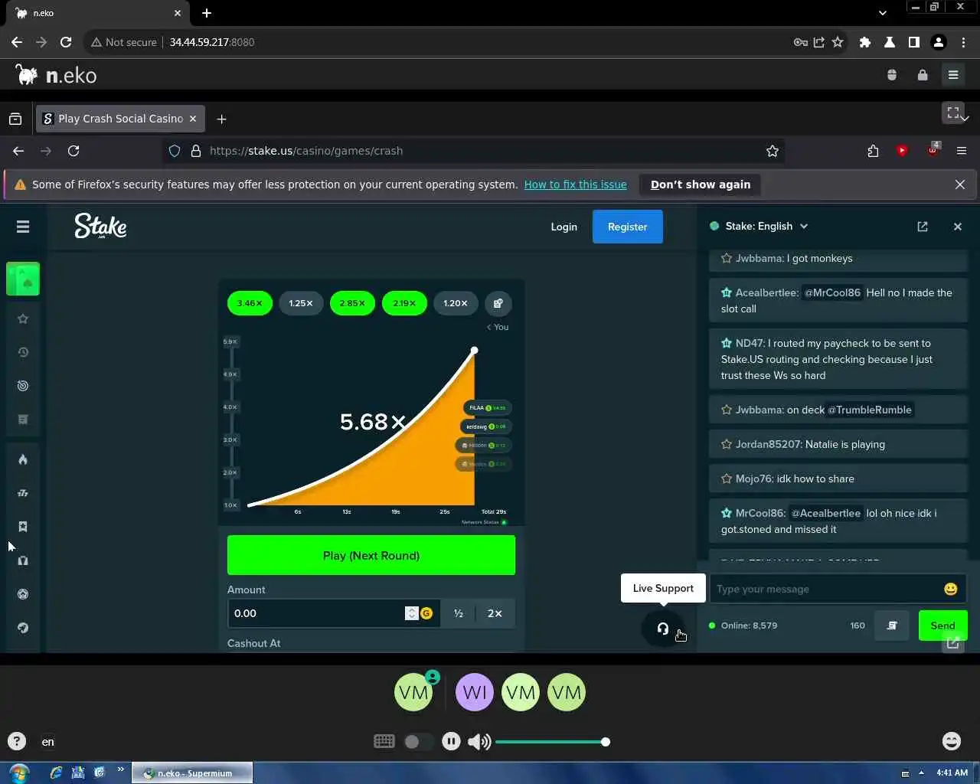The height and width of the screenshot is (784, 980).
Task: Pop out the chat window
Action: [923, 227]
